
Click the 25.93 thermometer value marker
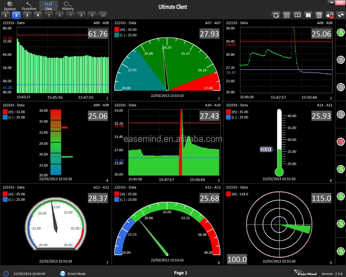coord(266,149)
